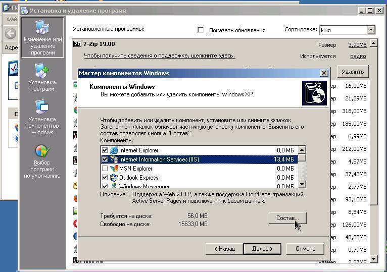The width and height of the screenshot is (387, 272).
Task: Check the MSN Explorer checkbox
Action: pos(105,169)
